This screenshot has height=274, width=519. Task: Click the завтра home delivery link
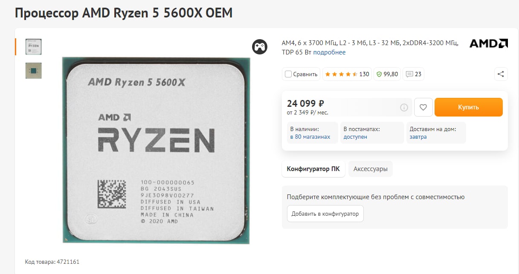[418, 137]
